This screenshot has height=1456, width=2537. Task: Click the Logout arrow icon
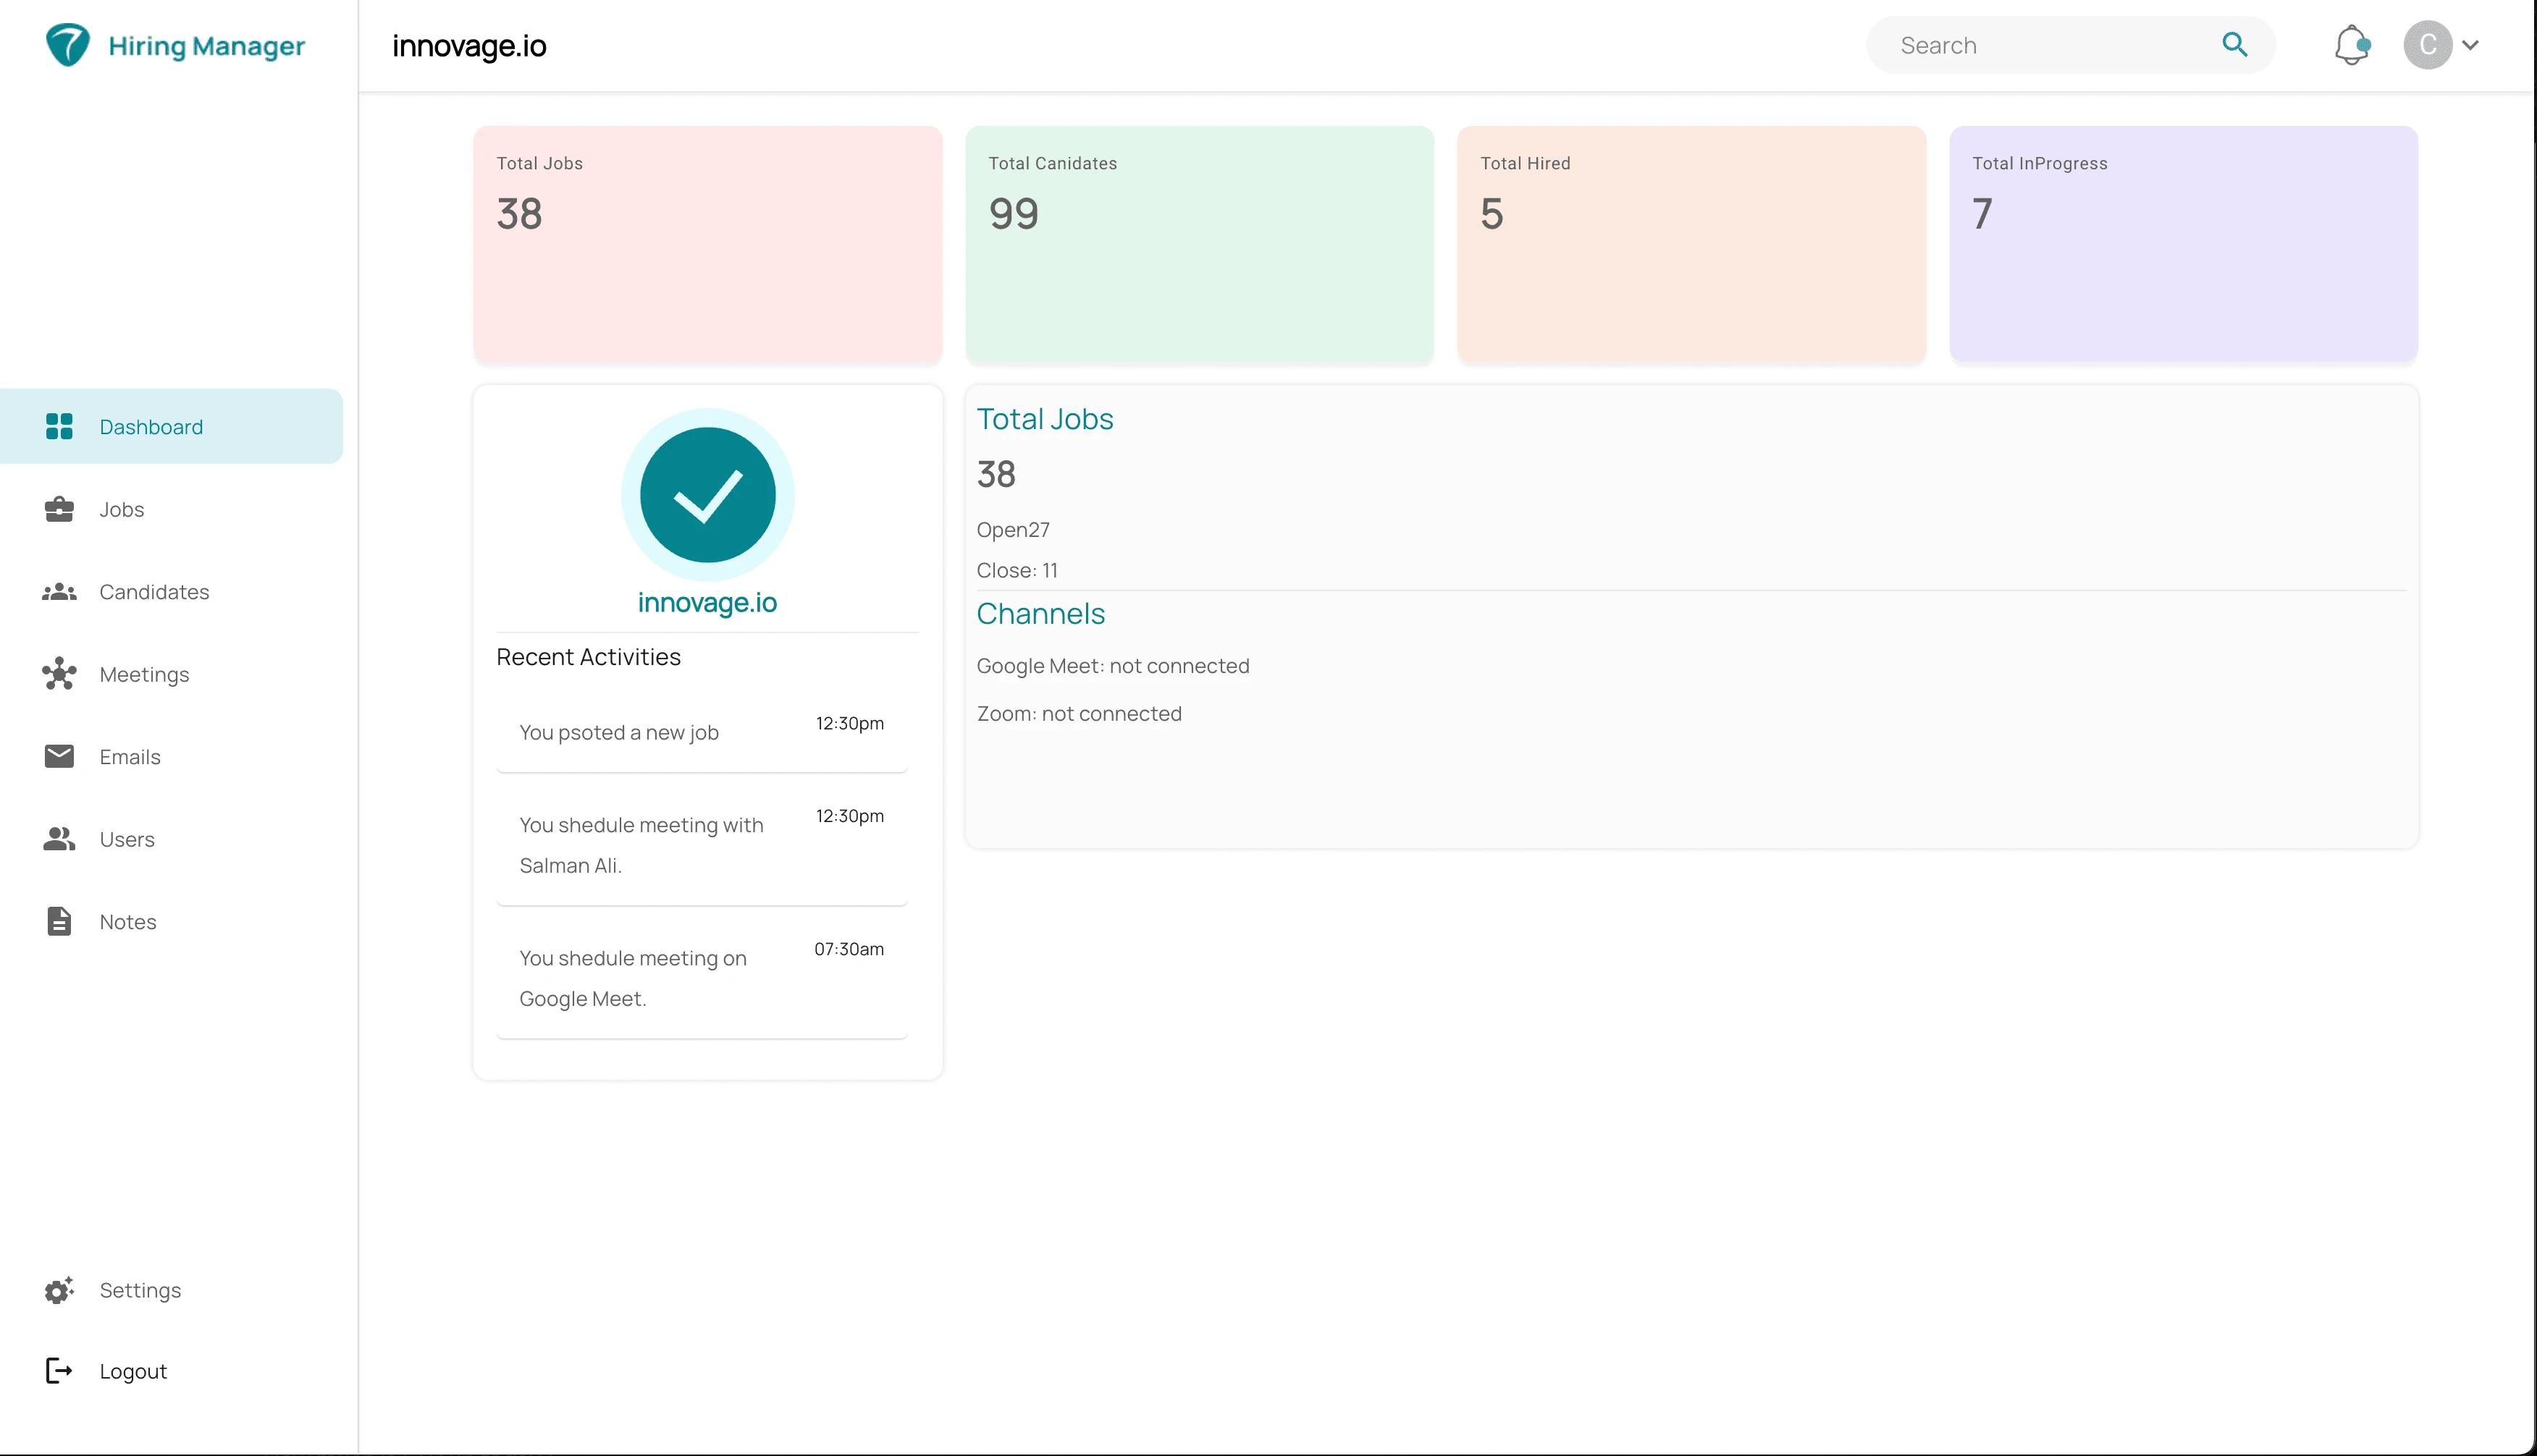tap(59, 1371)
